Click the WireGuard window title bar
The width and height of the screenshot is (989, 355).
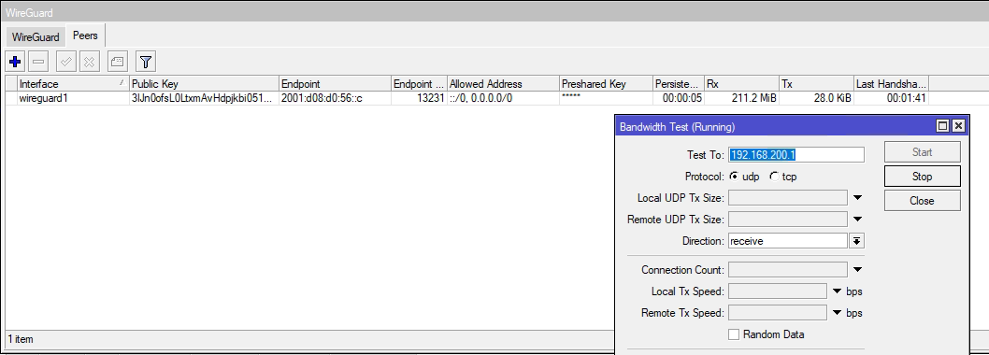[494, 12]
